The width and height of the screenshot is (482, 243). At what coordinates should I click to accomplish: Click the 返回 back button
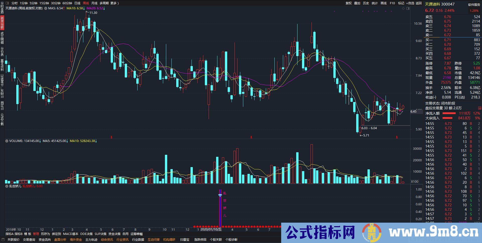coord(419,3)
